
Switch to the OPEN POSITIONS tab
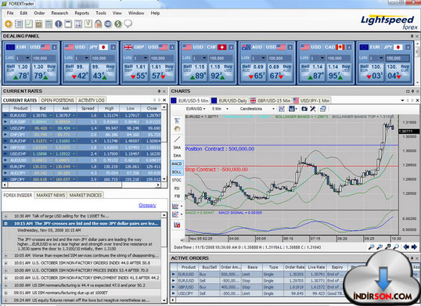pyautogui.click(x=57, y=100)
